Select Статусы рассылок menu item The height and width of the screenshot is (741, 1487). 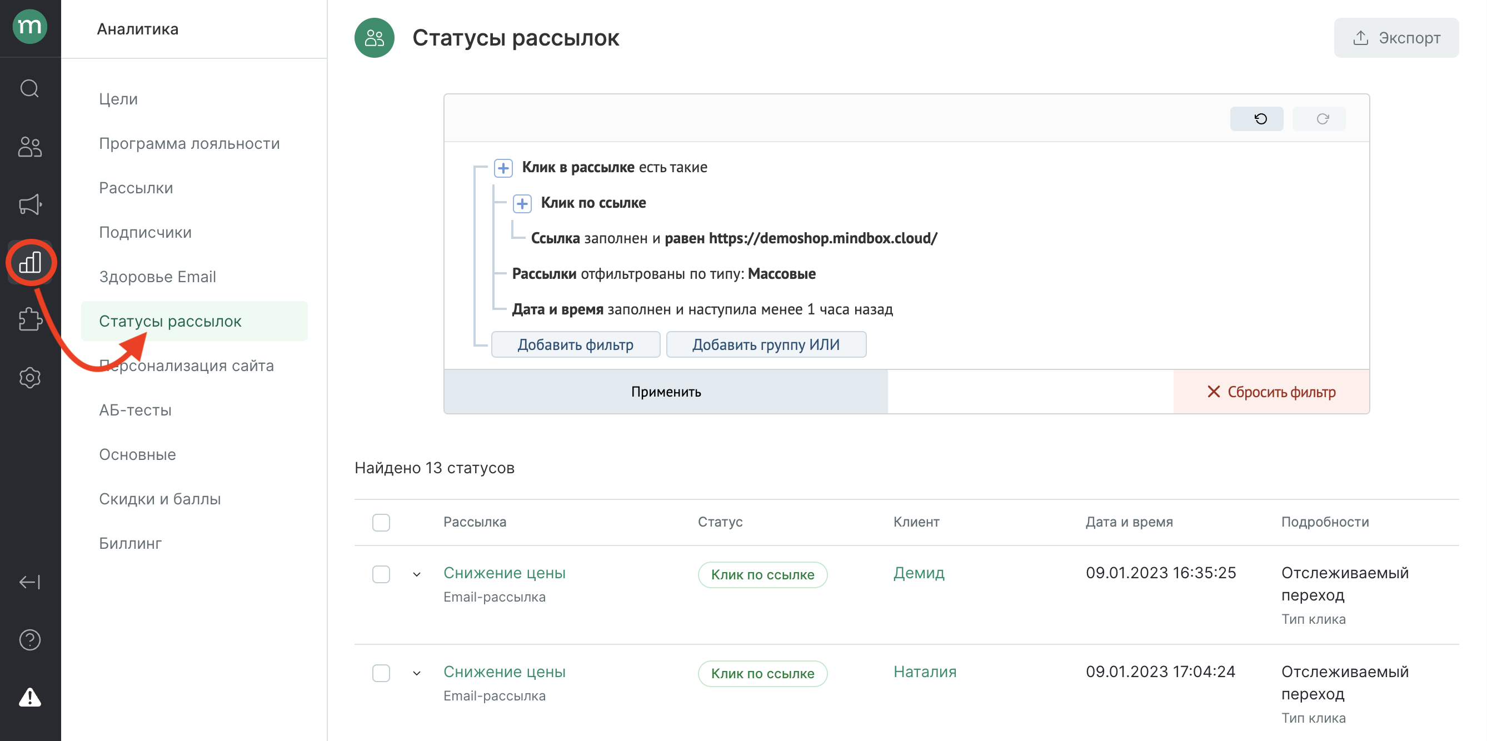coord(194,321)
